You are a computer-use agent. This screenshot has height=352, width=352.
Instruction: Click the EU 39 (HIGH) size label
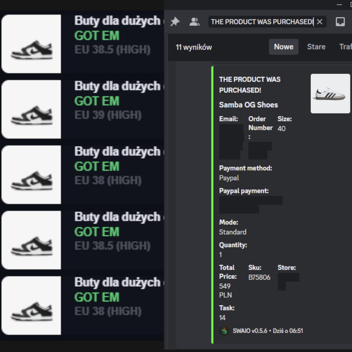click(108, 115)
